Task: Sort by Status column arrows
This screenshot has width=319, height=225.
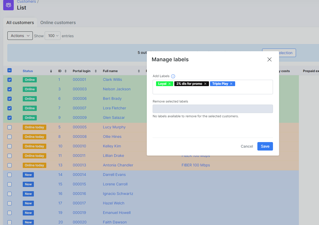Action: click(51, 71)
